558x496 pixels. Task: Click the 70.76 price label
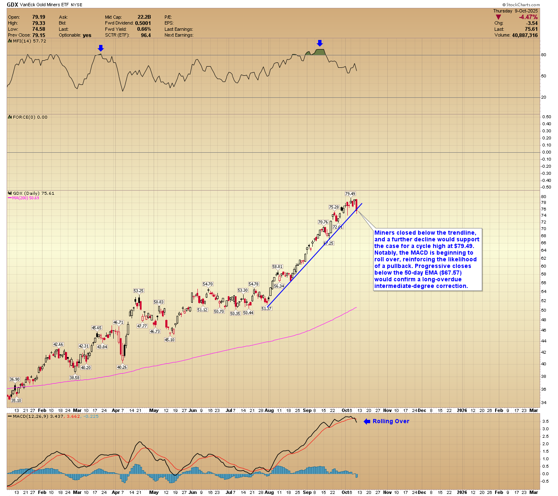(x=323, y=222)
